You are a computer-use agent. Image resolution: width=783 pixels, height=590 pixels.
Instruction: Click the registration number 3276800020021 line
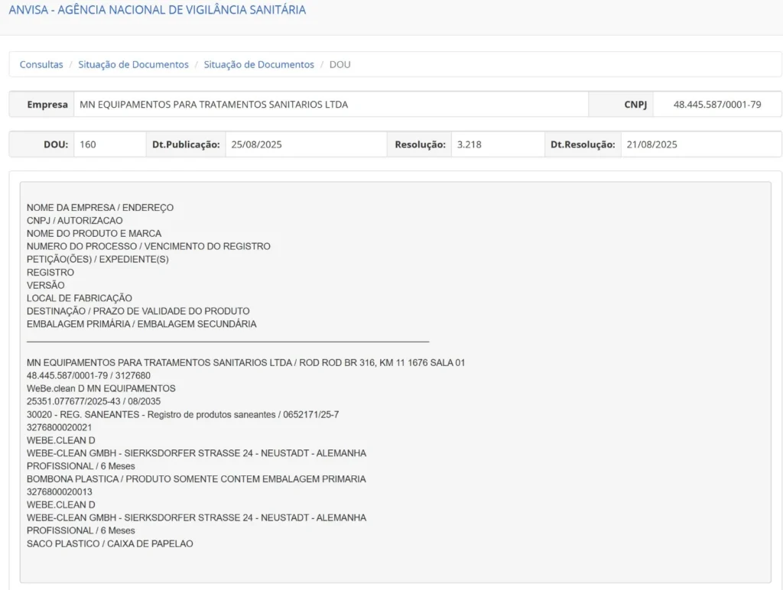click(x=59, y=427)
